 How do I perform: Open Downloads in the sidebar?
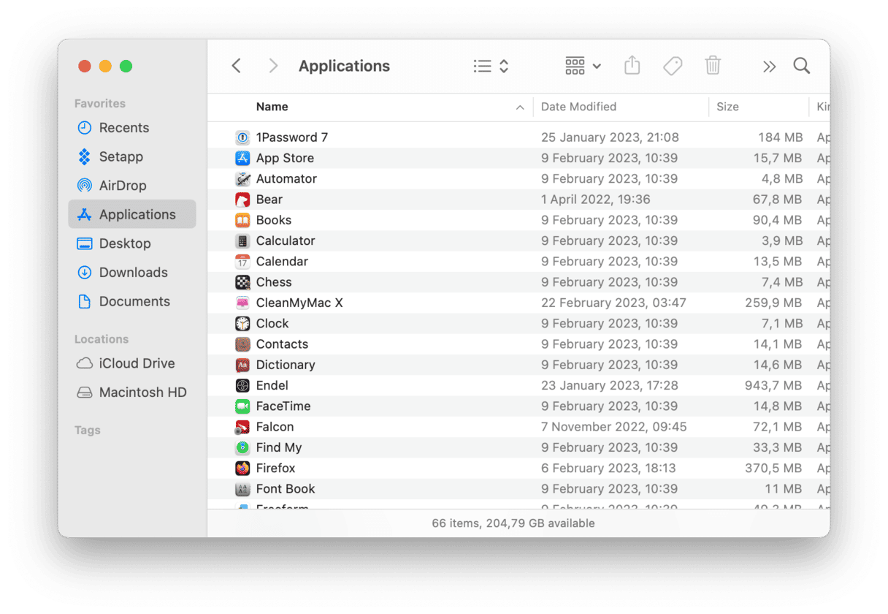point(132,273)
